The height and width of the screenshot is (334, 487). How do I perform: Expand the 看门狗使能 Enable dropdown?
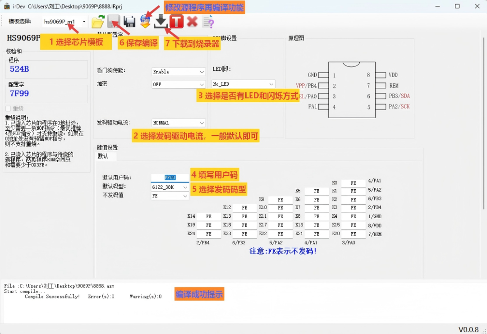coord(179,72)
